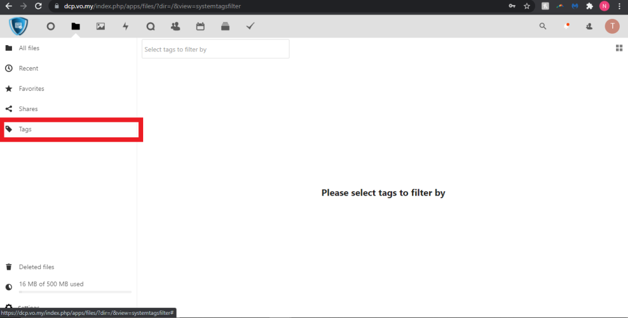
Task: Open the Talk chat app icon
Action: click(150, 26)
